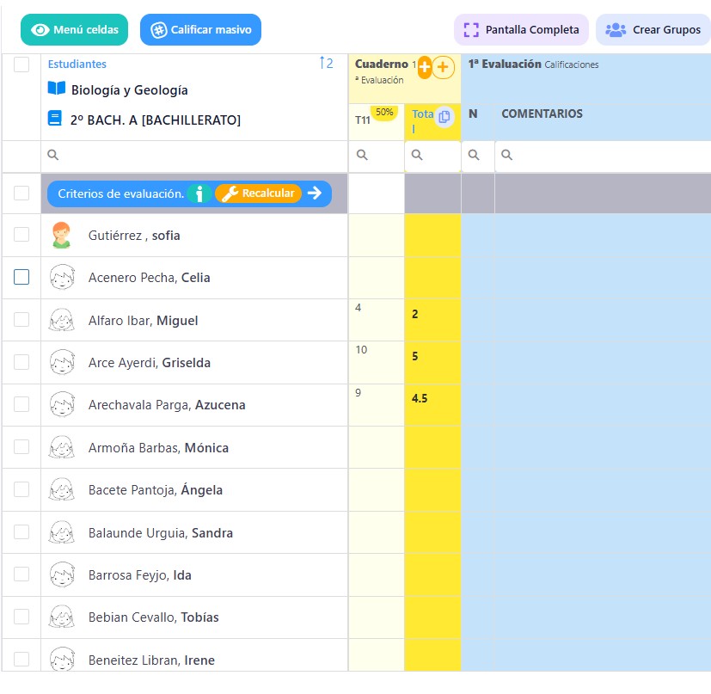Select Griselda's Total grade cell showing 5
Image resolution: width=711 pixels, height=694 pixels.
432,362
